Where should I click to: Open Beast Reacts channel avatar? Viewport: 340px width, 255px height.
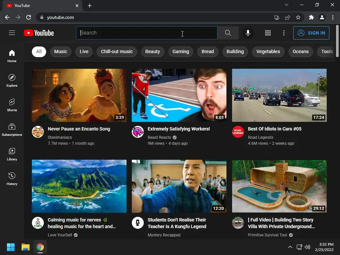tap(138, 131)
